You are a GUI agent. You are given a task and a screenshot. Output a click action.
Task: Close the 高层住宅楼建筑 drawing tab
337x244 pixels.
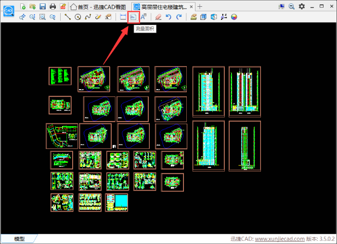click(x=192, y=7)
